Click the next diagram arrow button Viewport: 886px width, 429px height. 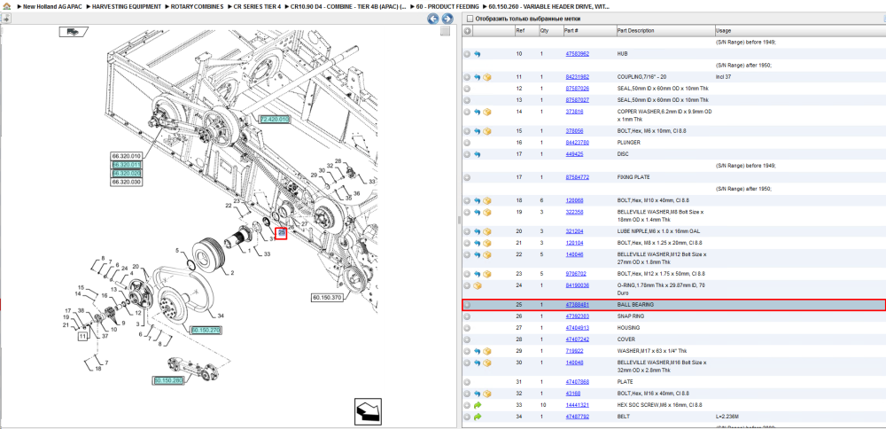[x=447, y=19]
